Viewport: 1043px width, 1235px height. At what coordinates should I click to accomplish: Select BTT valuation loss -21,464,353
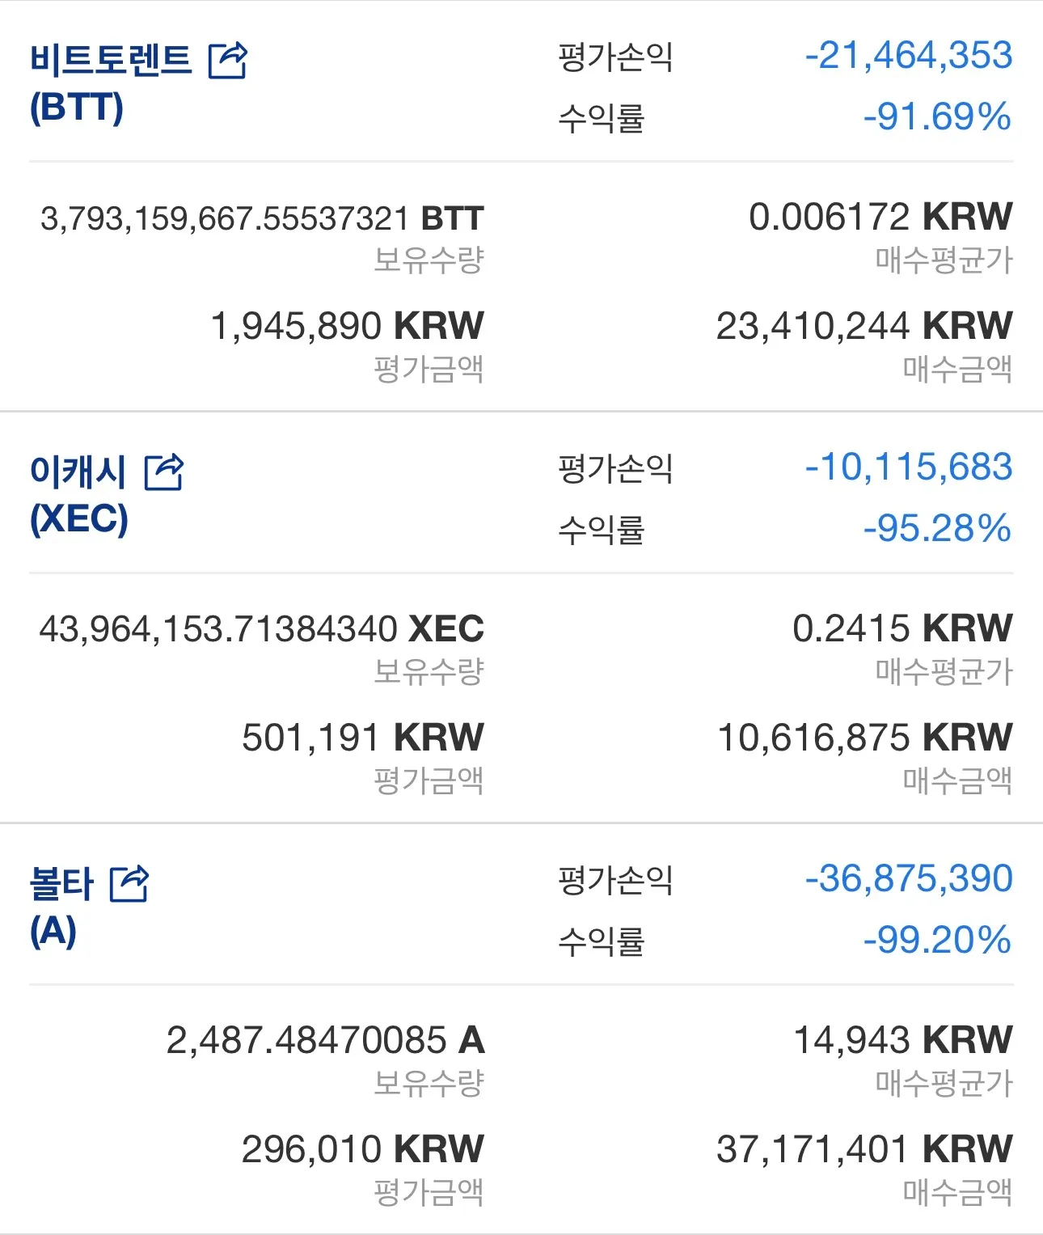pos(908,56)
